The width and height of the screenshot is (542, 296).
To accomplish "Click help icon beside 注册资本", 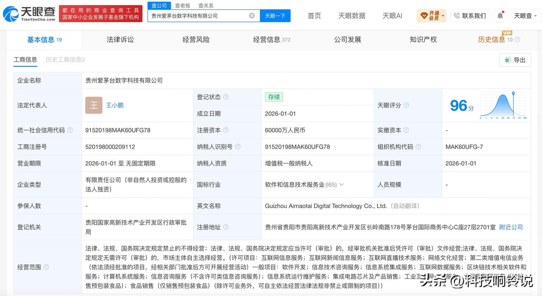I will (226, 130).
